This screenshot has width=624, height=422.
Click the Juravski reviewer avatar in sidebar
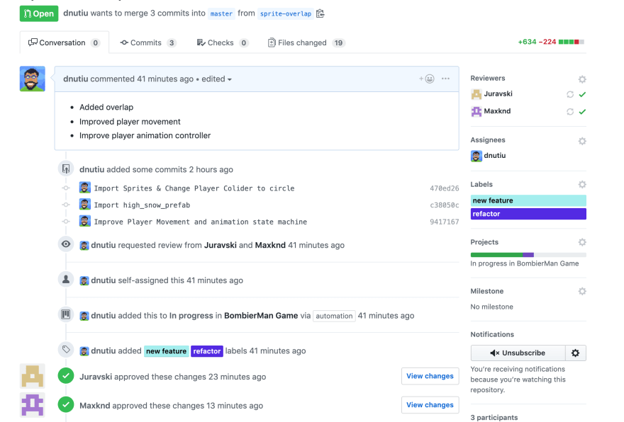coord(476,94)
